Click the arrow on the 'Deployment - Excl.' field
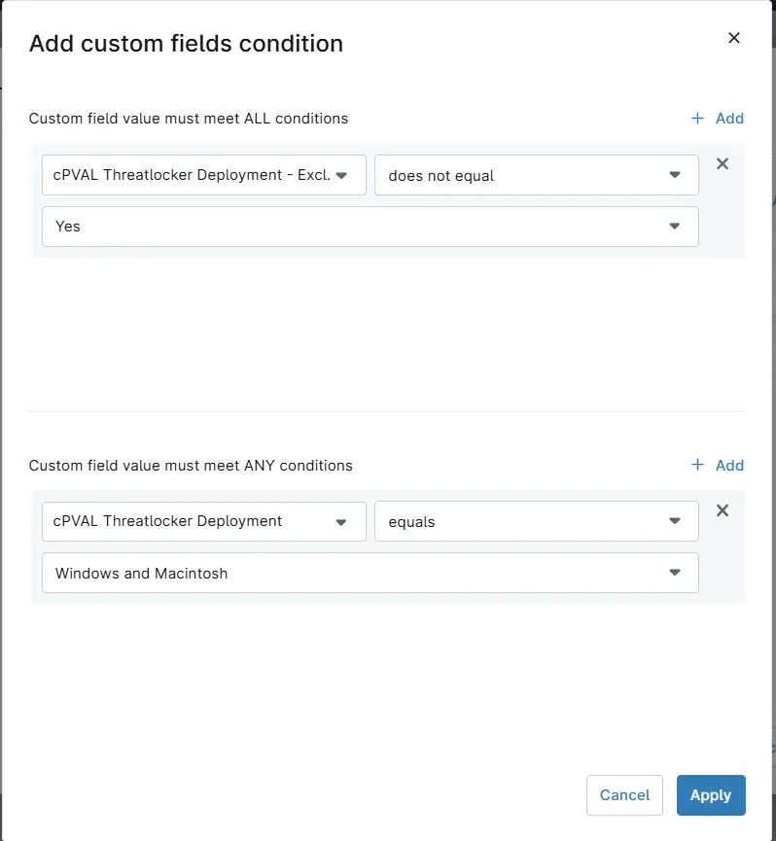Viewport: 776px width, 841px height. pyautogui.click(x=341, y=175)
